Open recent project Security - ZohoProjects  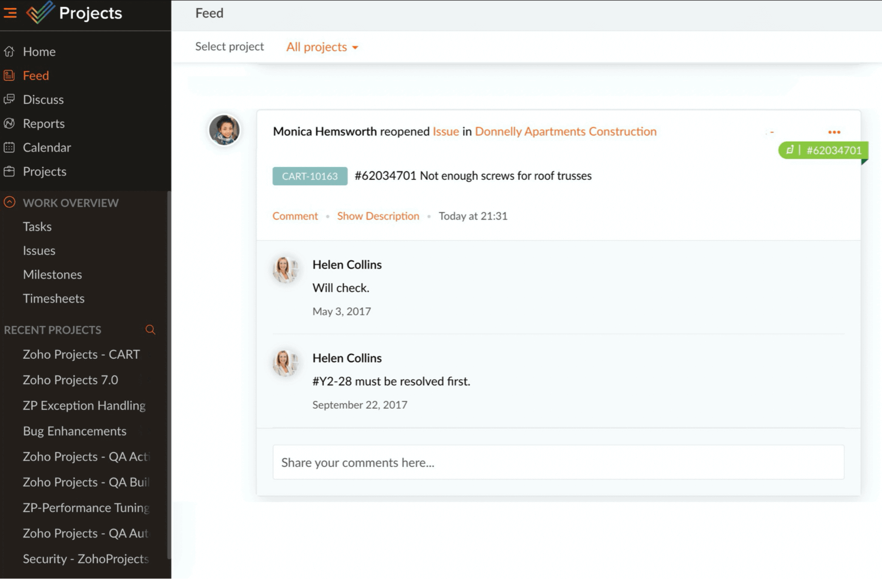pos(86,559)
